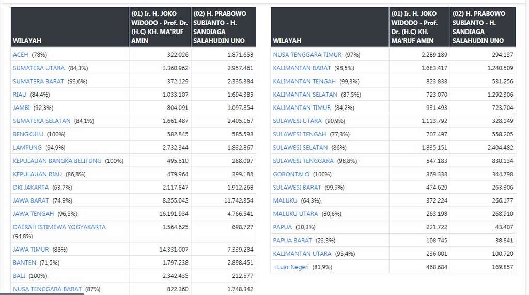Open the GORONTALO region link
Image resolution: width=529 pixels, height=295 pixels.
pos(291,174)
